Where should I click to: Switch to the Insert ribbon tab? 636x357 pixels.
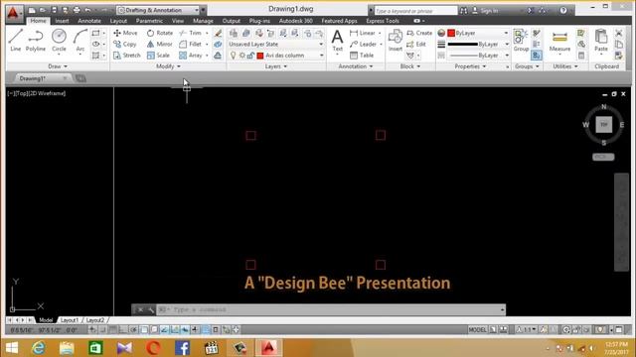tap(62, 21)
